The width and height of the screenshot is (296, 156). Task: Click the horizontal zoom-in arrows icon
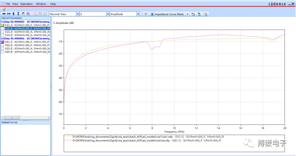[x=4, y=14]
